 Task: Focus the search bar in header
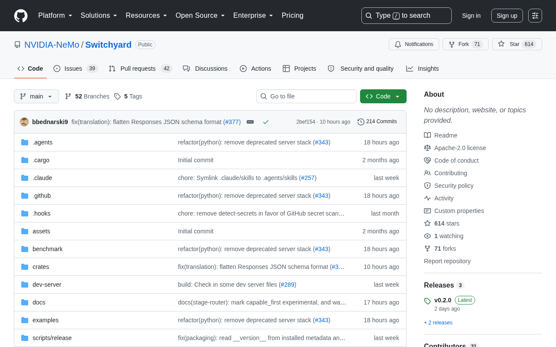pyautogui.click(x=407, y=16)
